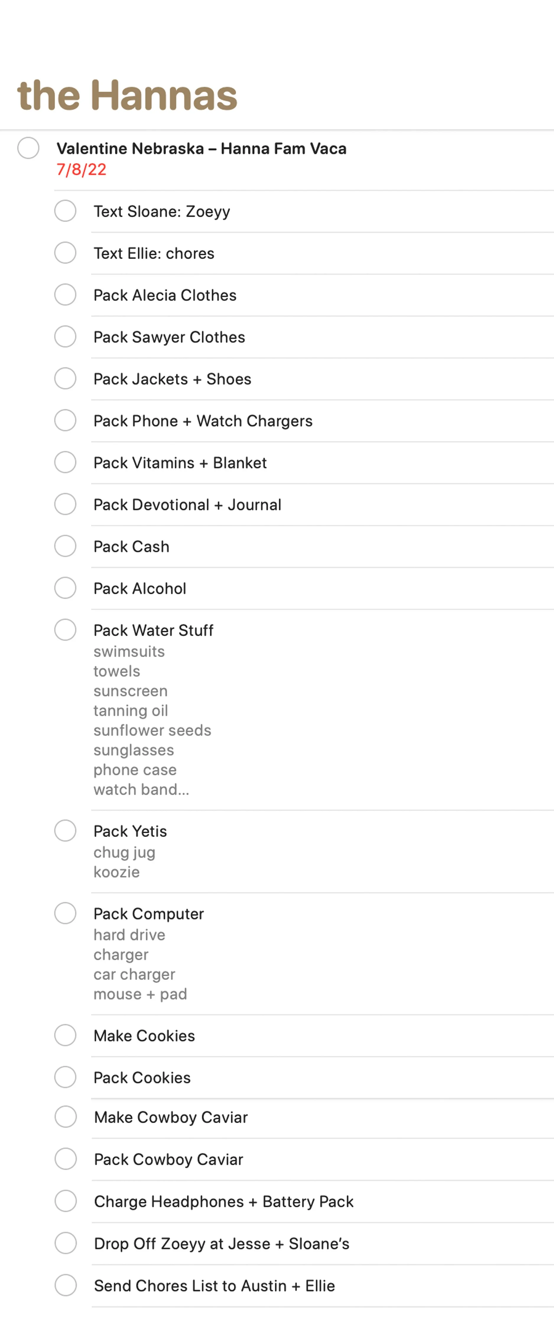Select 'Drop Off Zoeyy at Jesse + Sloane's' text

click(x=221, y=1243)
